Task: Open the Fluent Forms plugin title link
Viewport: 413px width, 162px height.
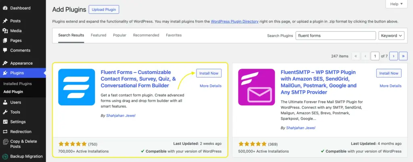Action: click(138, 79)
